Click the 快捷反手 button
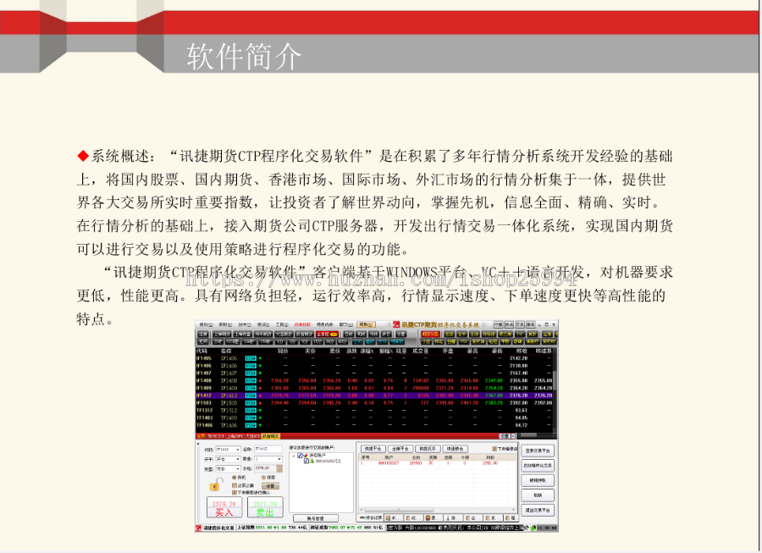 click(428, 449)
